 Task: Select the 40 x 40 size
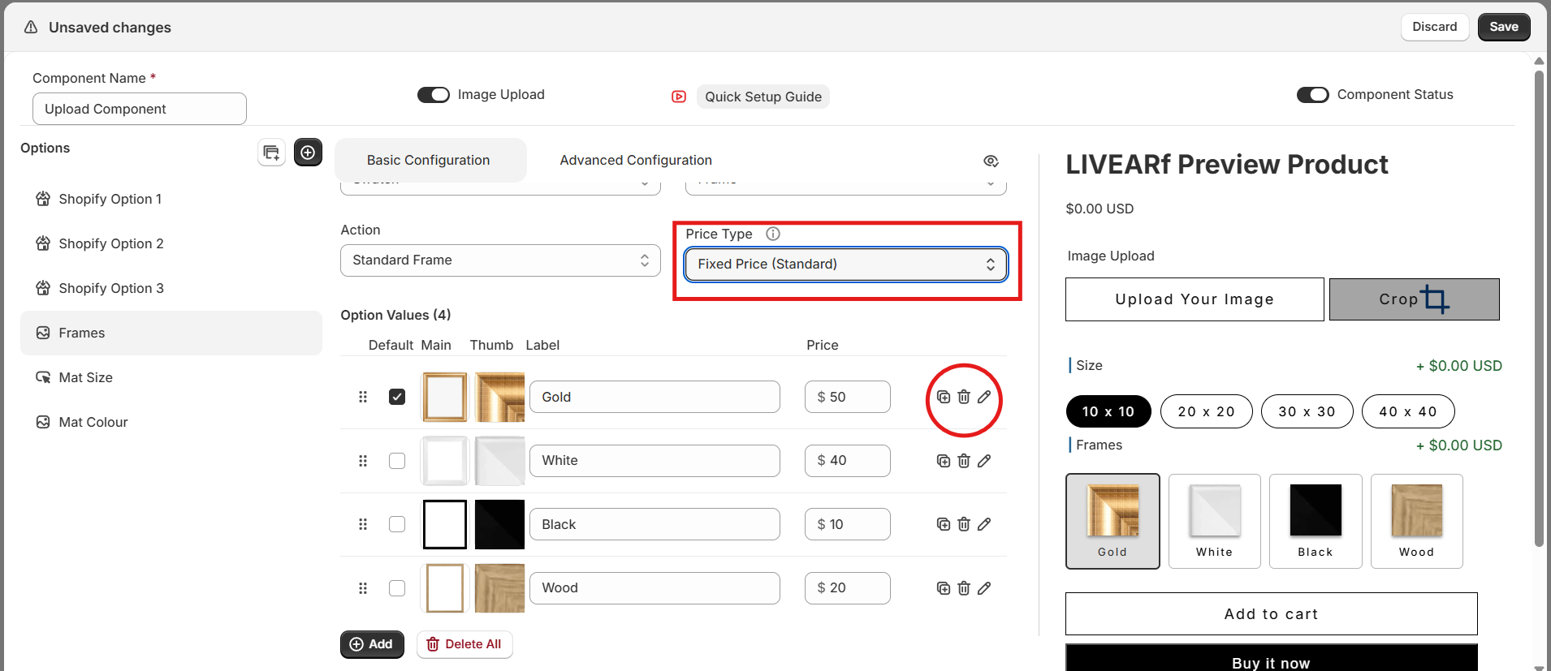tap(1408, 411)
